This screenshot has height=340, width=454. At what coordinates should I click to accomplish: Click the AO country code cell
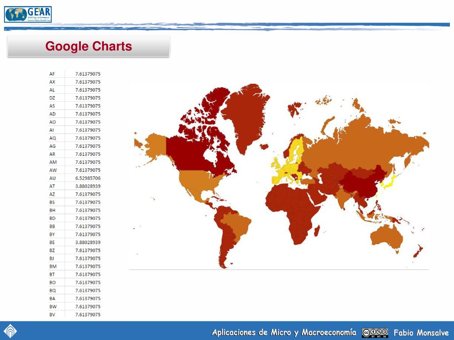coord(52,122)
